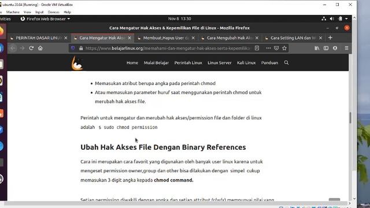Open network status icon in Ubuntu top bar
Image resolution: width=370 pixels, height=208 pixels.
(324, 18)
